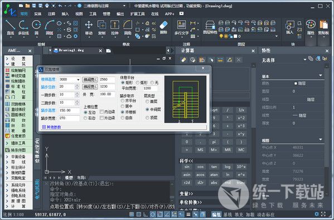Click the layer color square in 图层 panel
The height and width of the screenshot is (220, 334).
(235, 36)
